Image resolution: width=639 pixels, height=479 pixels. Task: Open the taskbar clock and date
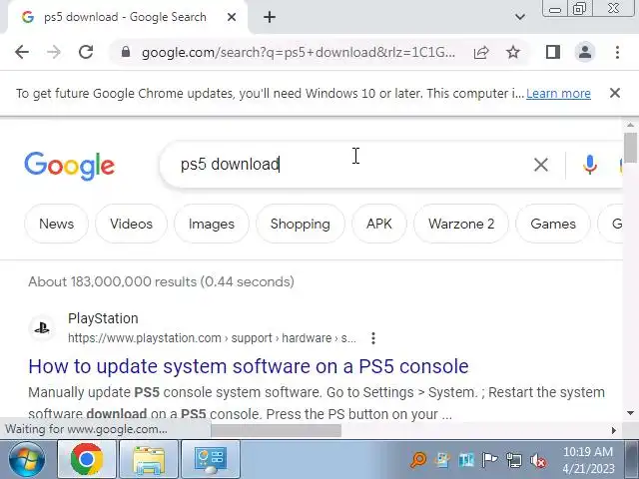click(588, 460)
